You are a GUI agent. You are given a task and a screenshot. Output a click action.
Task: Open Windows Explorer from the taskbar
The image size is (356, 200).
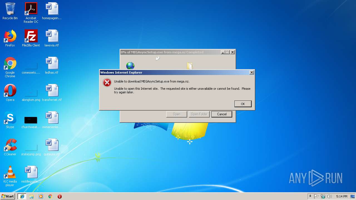click(31, 196)
